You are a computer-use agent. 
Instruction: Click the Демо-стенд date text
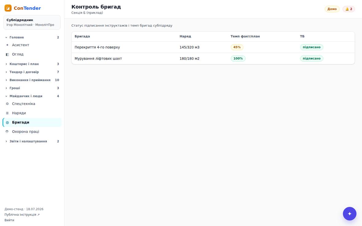24,209
